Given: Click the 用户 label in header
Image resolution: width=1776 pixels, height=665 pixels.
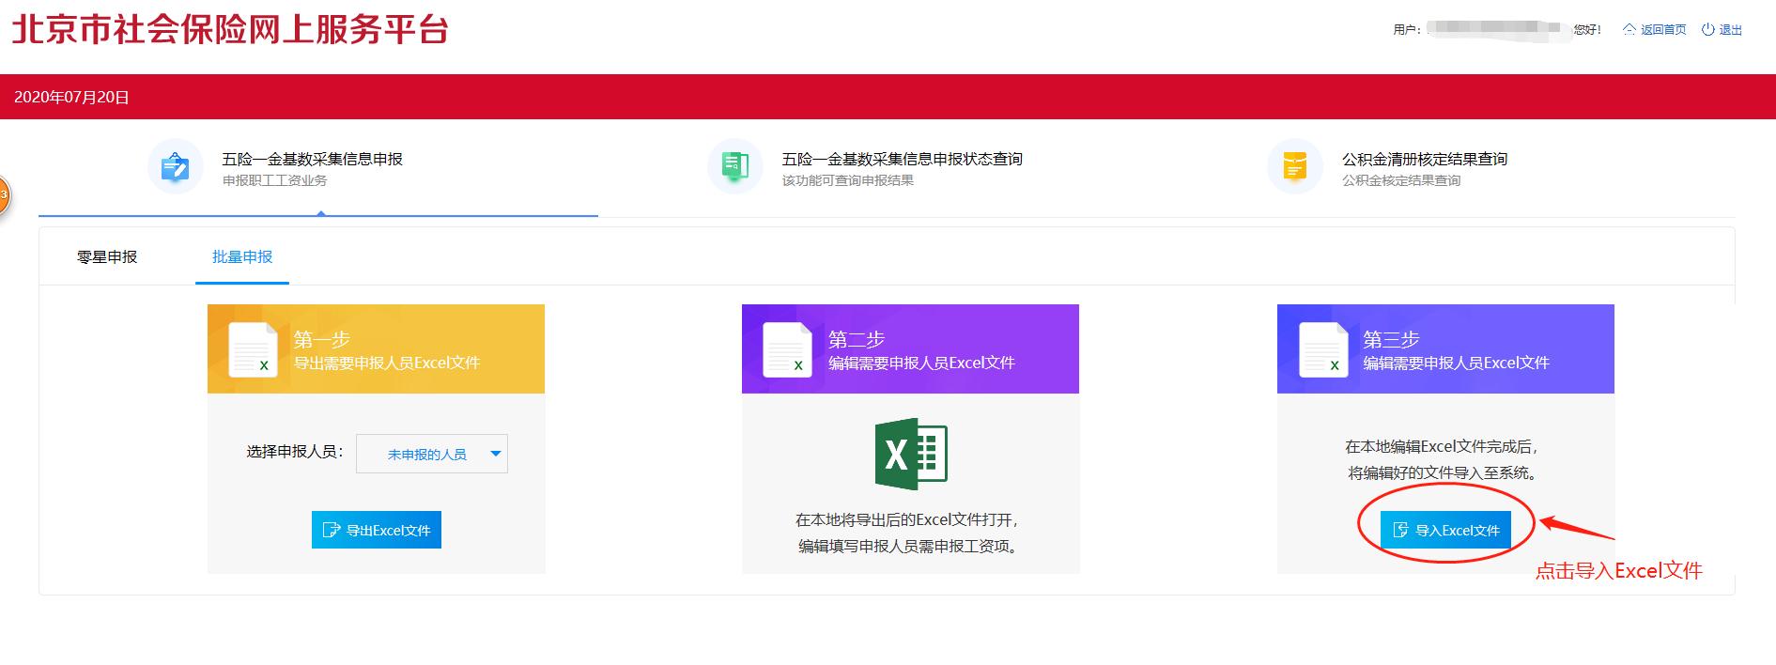Looking at the screenshot, I should pos(1406,30).
